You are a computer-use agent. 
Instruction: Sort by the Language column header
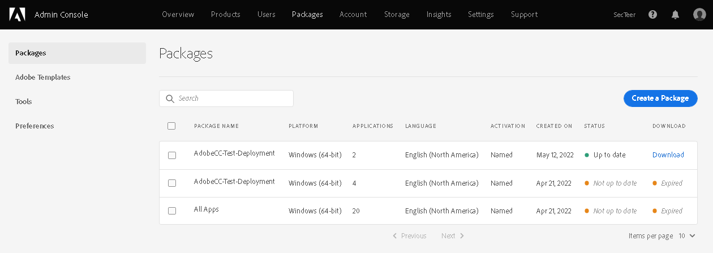[x=420, y=126]
